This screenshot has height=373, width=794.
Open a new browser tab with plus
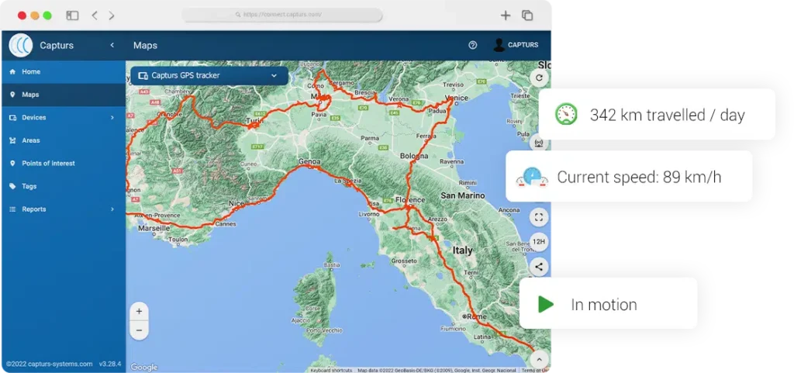(x=506, y=16)
